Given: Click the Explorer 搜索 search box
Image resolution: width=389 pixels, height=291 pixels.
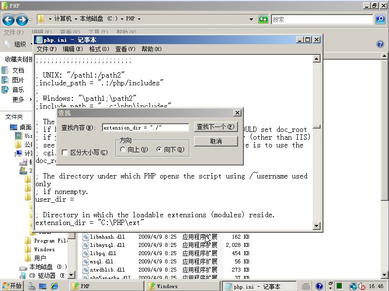Looking at the screenshot, I should coord(322,19).
